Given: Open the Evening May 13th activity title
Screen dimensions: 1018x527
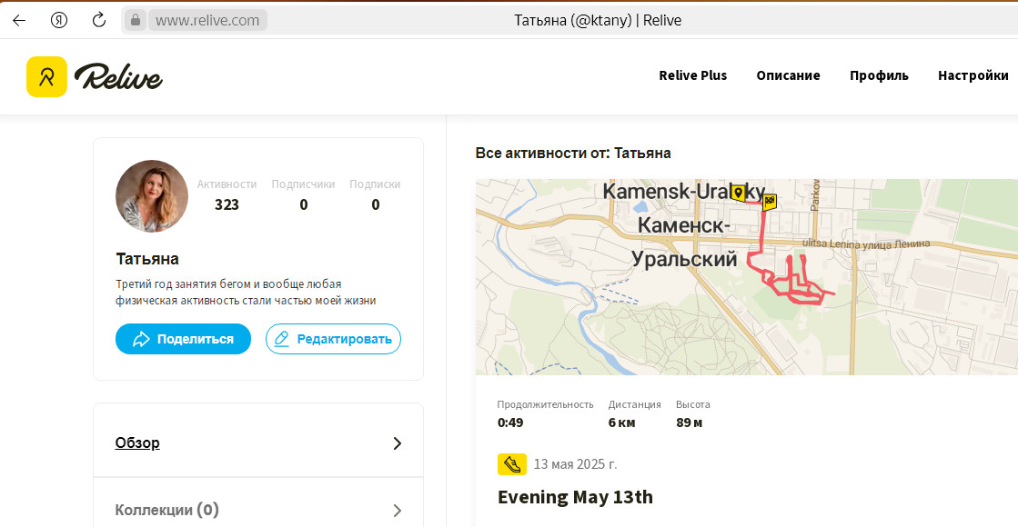Looking at the screenshot, I should point(575,497).
